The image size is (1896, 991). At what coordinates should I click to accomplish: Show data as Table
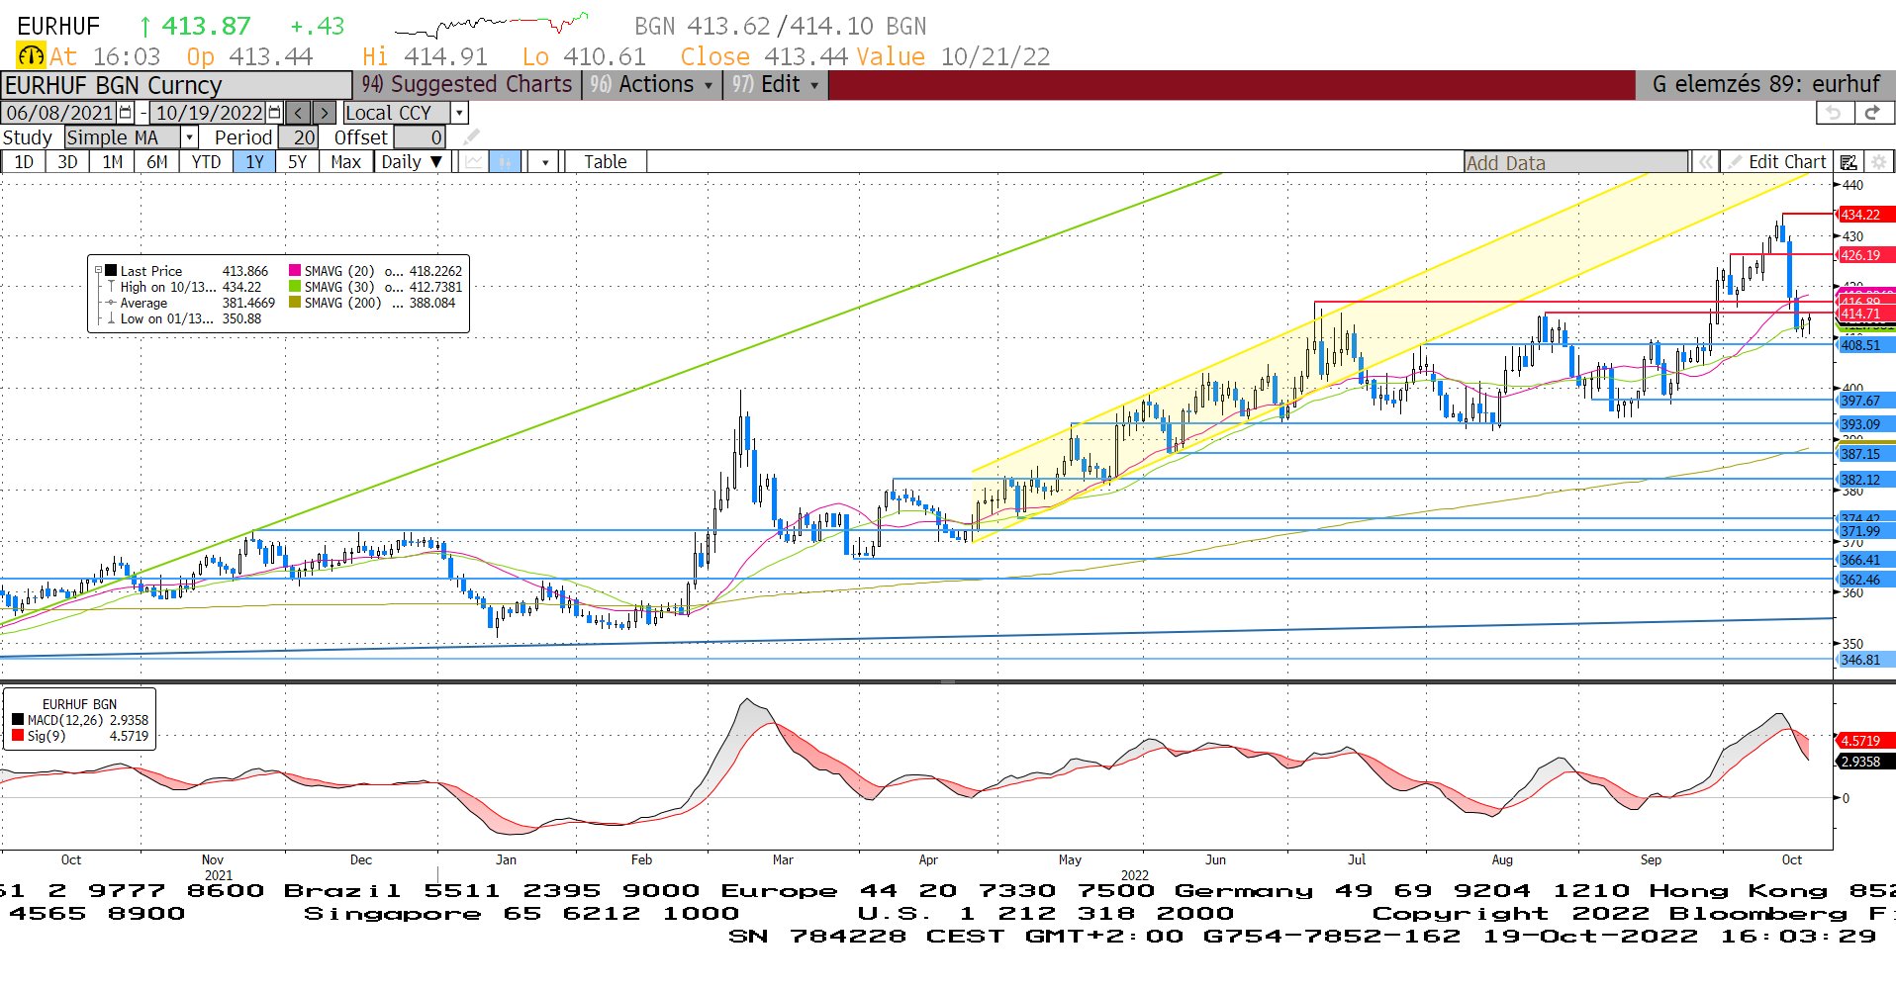(605, 162)
